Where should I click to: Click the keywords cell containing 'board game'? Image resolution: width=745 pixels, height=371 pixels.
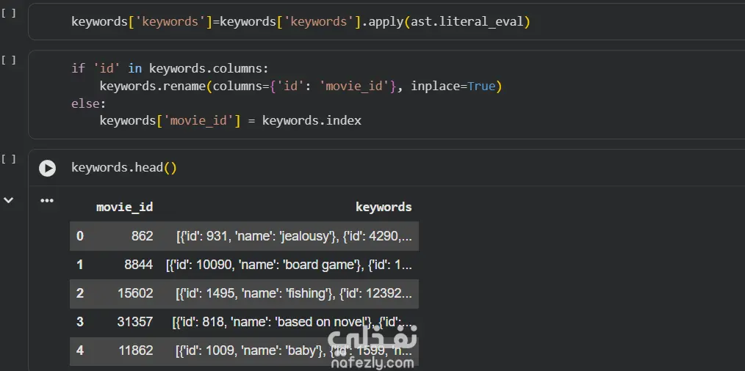tap(289, 265)
